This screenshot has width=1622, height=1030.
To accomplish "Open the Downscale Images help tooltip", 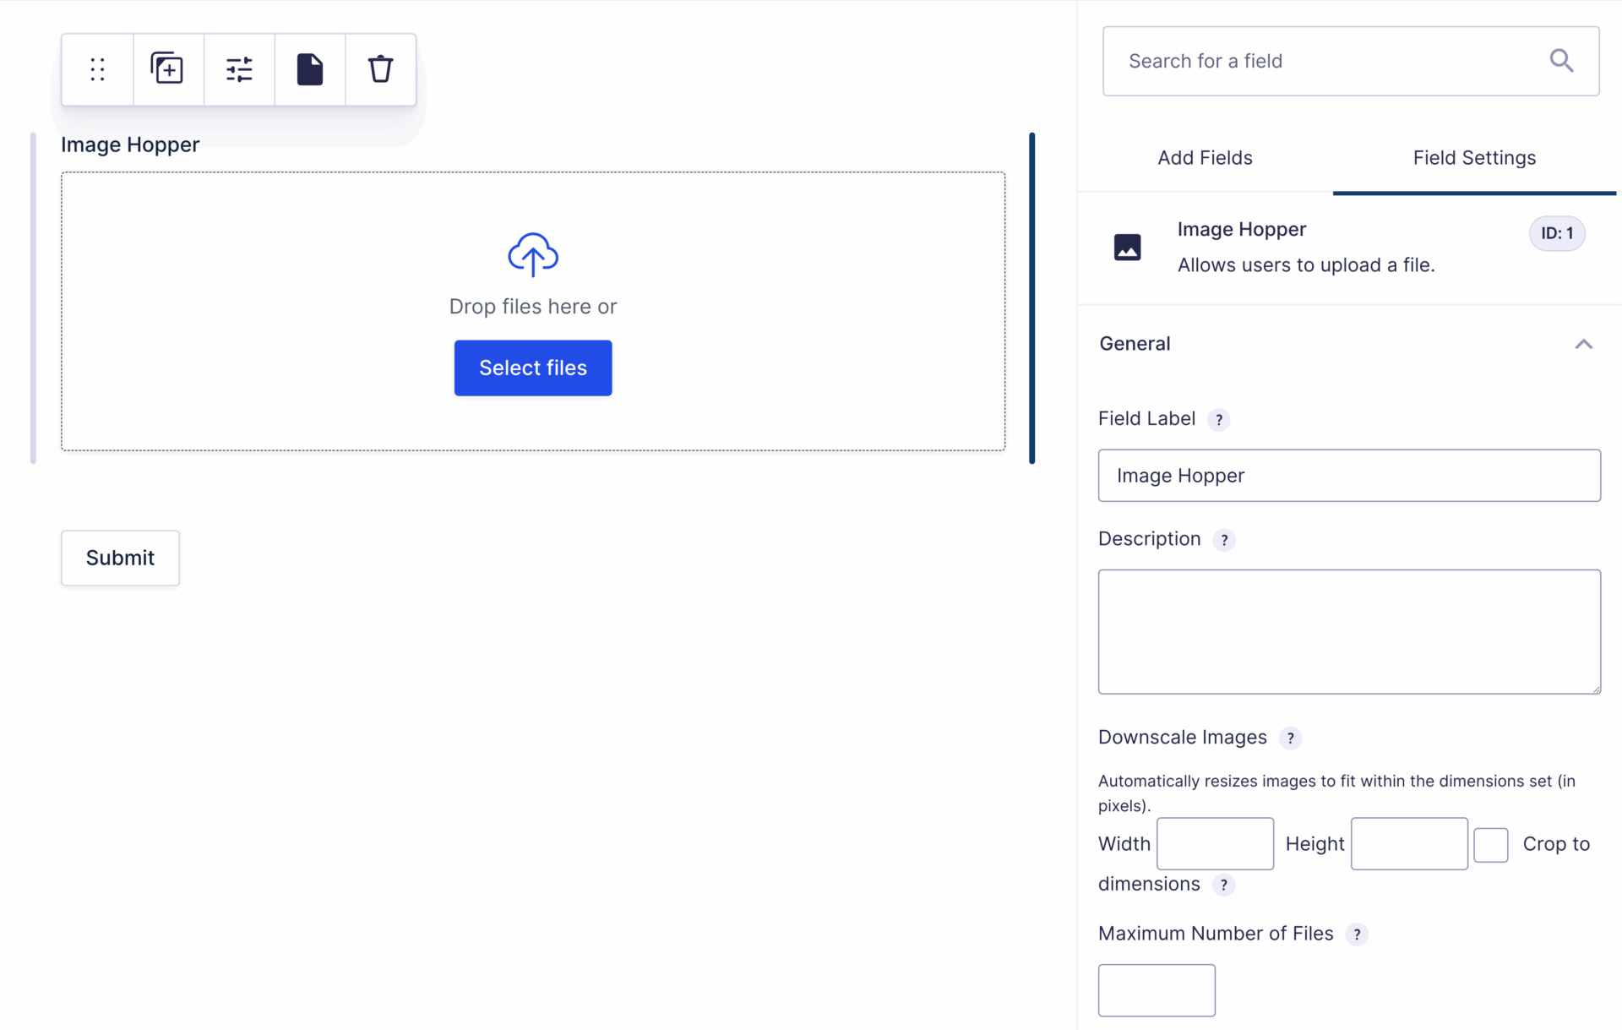I will point(1291,738).
